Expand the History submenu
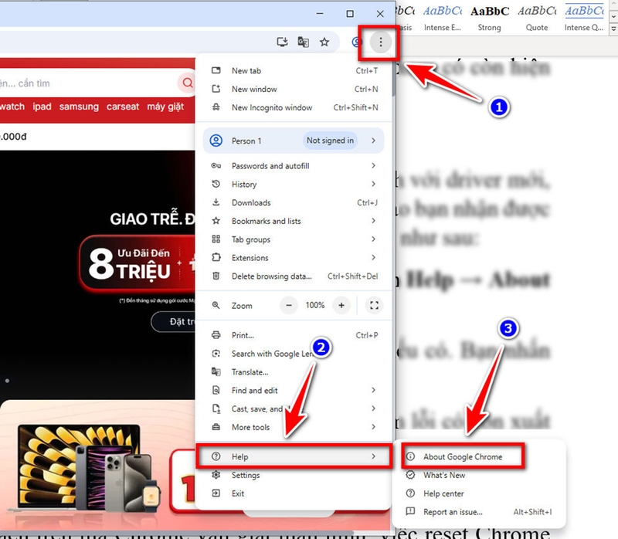The width and height of the screenshot is (618, 539). [244, 184]
